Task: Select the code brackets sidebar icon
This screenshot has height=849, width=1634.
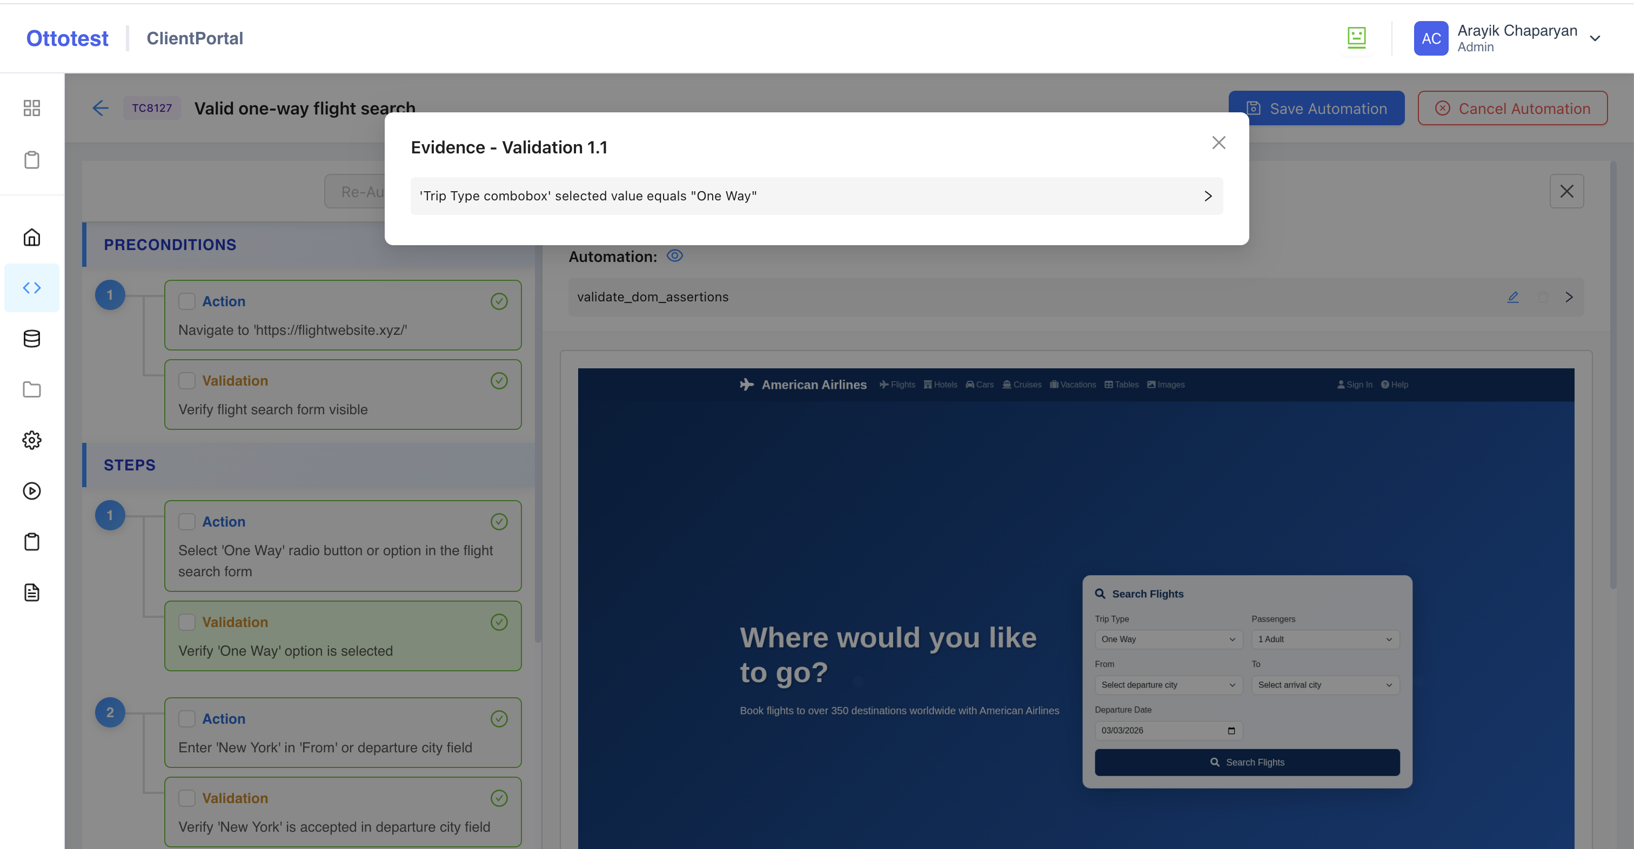Action: [x=32, y=288]
